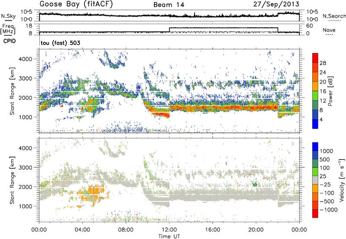Viewport: 346px width, 239px height.
Task: Click the power colorbar value '16'
Action: pos(323,91)
